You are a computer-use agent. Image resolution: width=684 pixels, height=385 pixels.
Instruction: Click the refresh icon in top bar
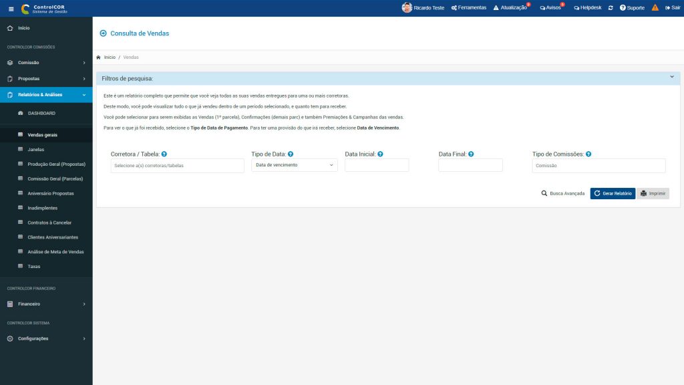611,8
